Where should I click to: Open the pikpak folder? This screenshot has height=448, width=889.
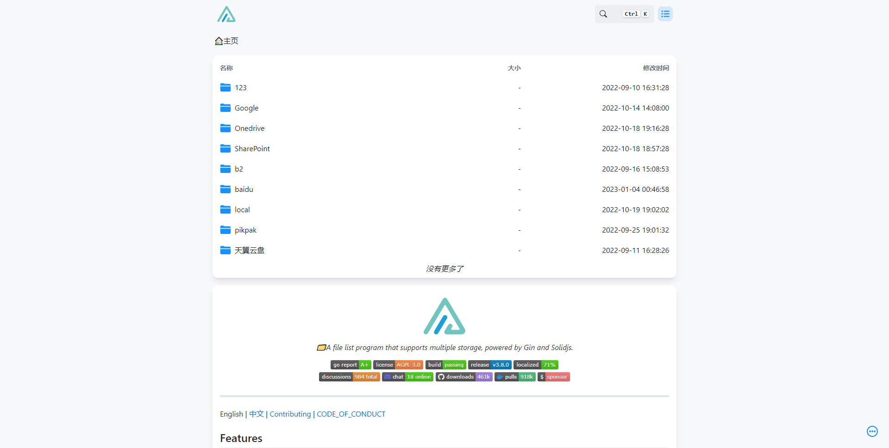pos(245,230)
